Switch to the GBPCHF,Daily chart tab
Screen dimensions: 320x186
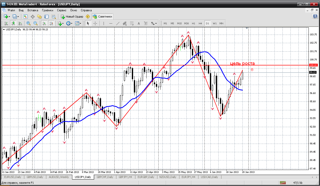tap(105, 177)
